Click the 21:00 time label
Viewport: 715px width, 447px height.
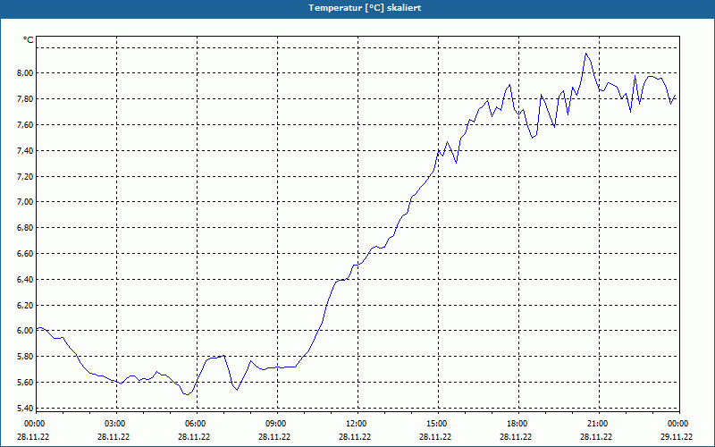click(598, 424)
